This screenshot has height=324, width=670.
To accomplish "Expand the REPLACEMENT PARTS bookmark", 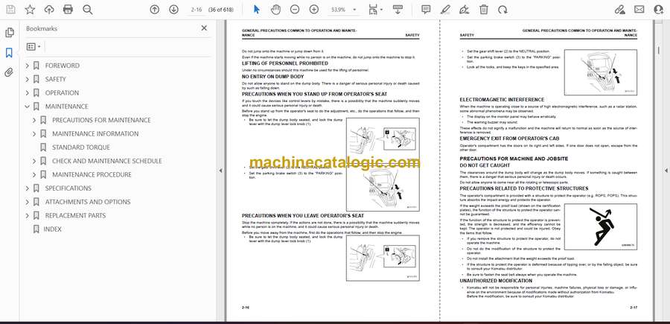I will pos(28,216).
